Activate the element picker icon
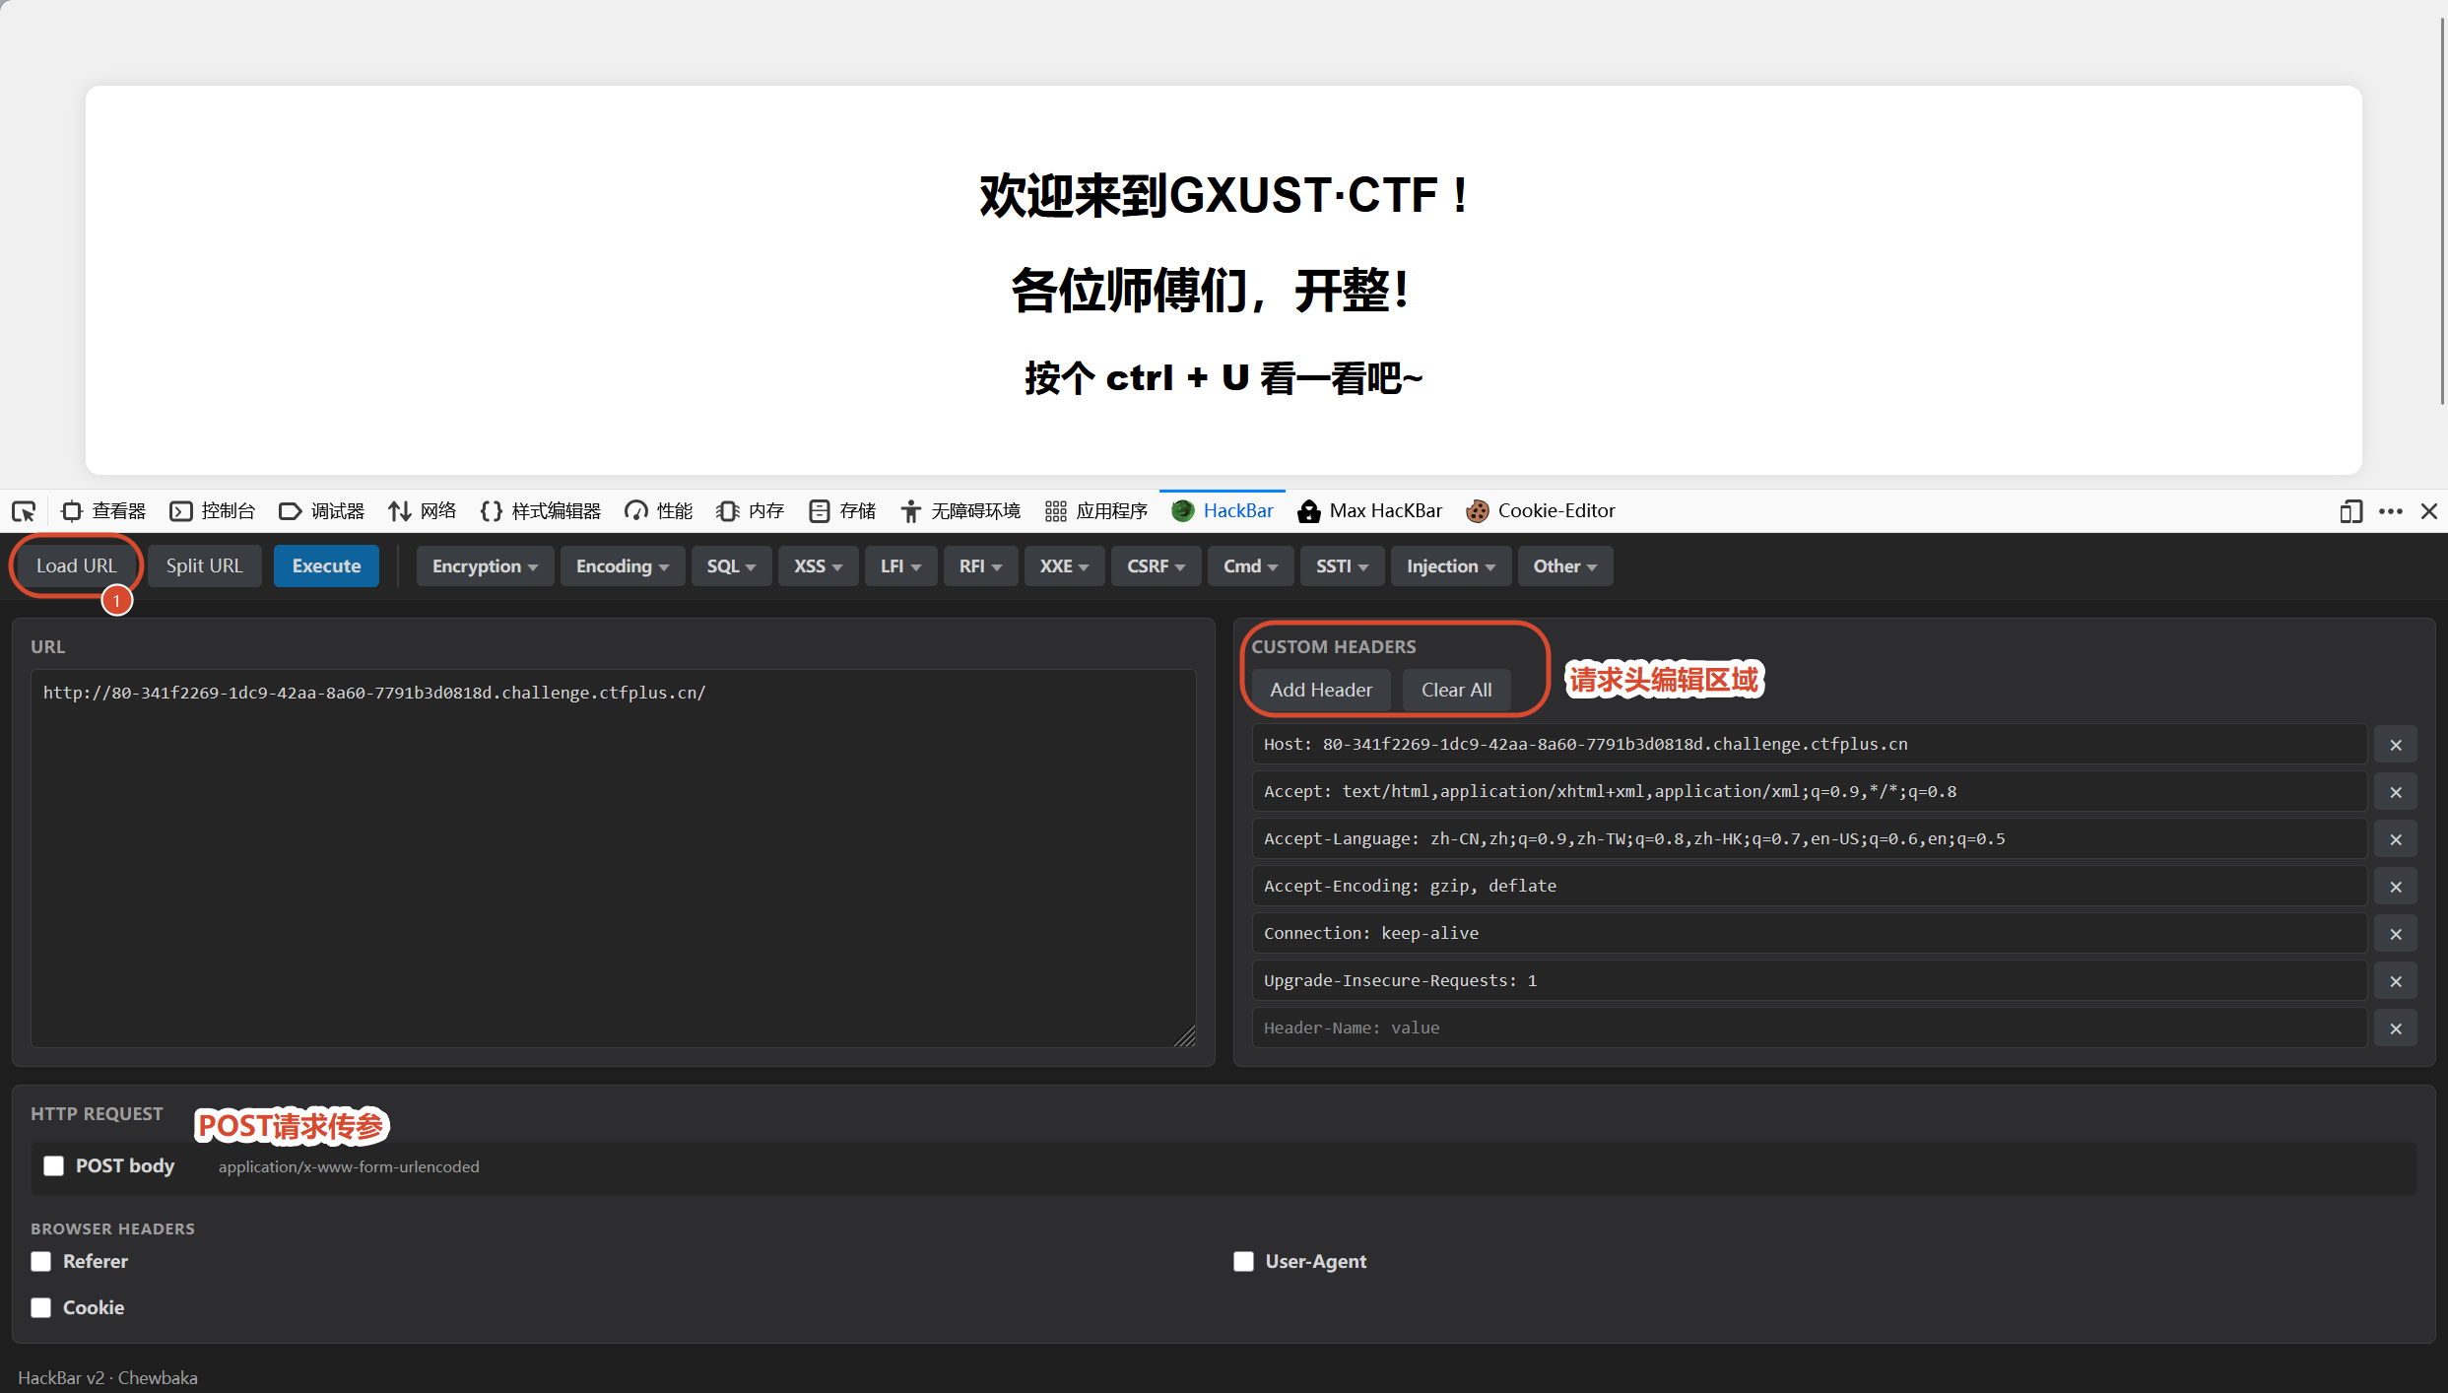The height and width of the screenshot is (1393, 2448). (24, 511)
